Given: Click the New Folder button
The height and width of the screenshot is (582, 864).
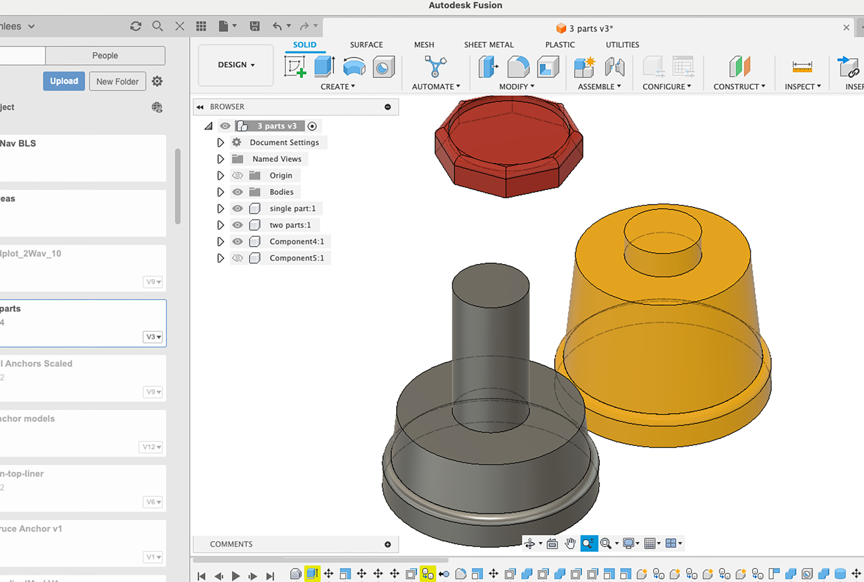Looking at the screenshot, I should pyautogui.click(x=117, y=81).
